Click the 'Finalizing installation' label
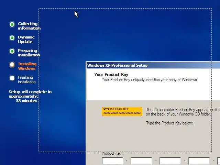Screen dimensions: 220x165 [x=27, y=79]
